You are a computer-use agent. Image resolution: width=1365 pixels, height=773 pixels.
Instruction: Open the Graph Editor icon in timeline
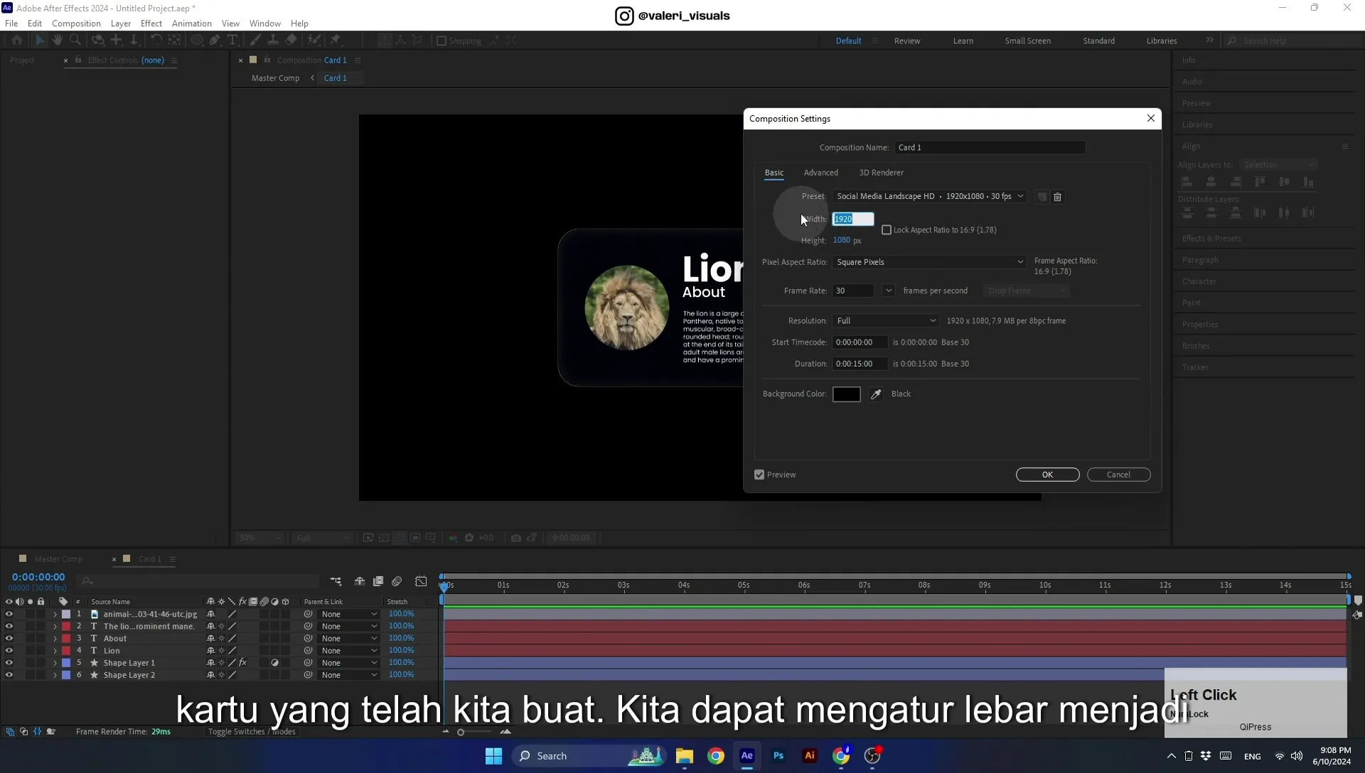coord(421,581)
